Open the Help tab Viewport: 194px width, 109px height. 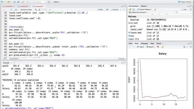(x=152, y=44)
